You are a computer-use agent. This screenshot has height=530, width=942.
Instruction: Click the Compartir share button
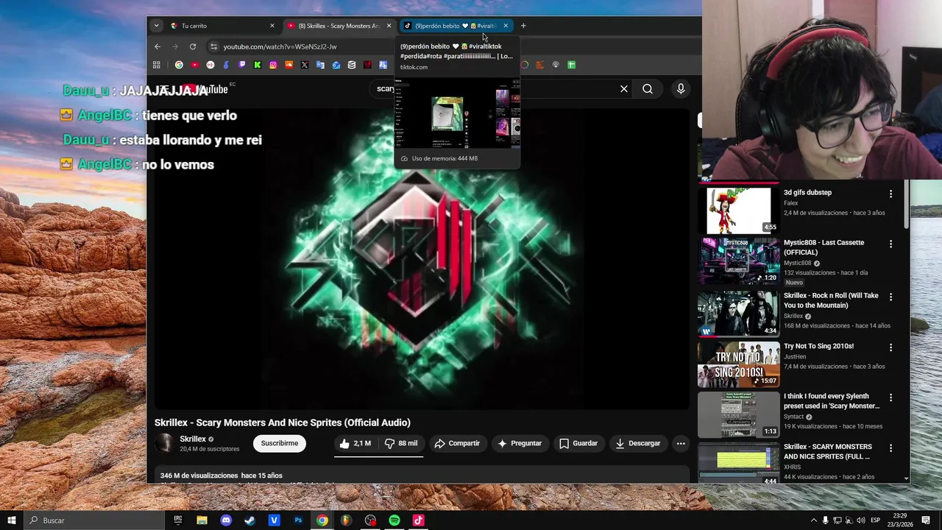[457, 443]
